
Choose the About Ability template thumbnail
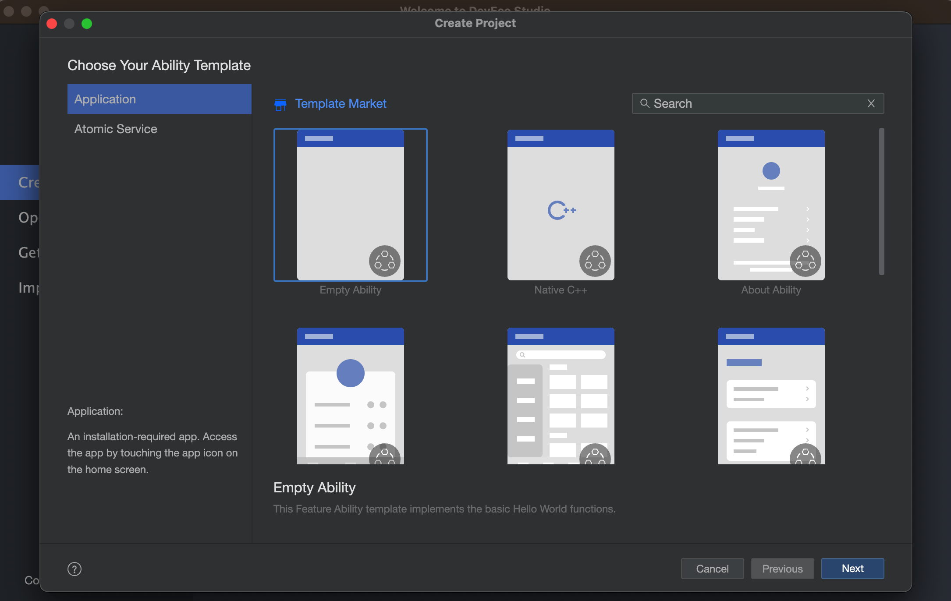pos(771,205)
